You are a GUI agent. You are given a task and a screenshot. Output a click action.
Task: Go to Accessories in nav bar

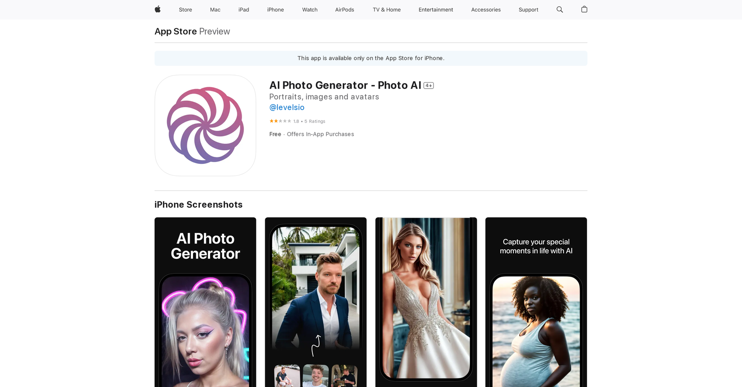click(x=486, y=10)
